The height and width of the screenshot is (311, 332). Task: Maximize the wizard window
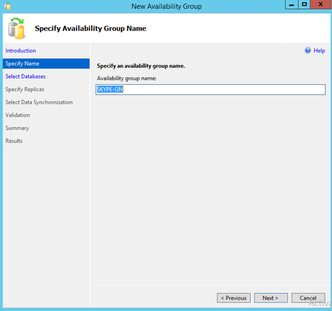tap(304, 5)
